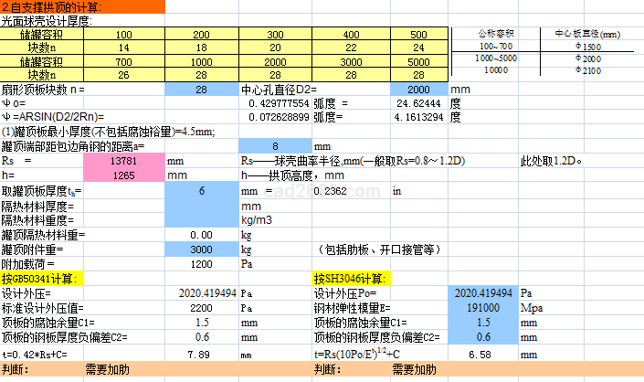Click the 钢材弹性模量E value 191000
Viewport: 644px width, 382px height.
(482, 308)
